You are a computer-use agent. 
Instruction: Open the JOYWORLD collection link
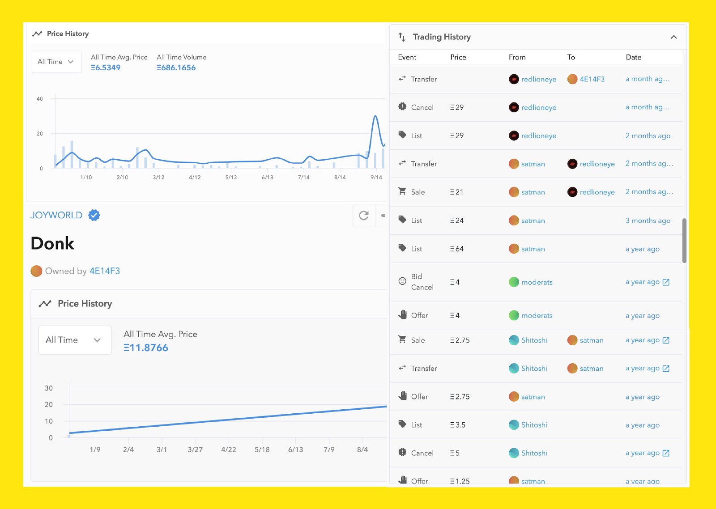tap(56, 215)
